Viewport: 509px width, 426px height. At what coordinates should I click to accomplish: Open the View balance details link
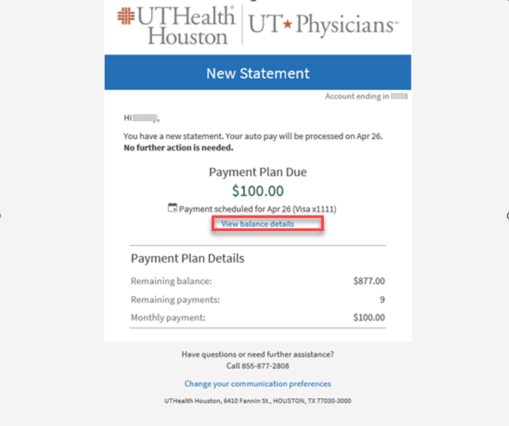(x=257, y=224)
